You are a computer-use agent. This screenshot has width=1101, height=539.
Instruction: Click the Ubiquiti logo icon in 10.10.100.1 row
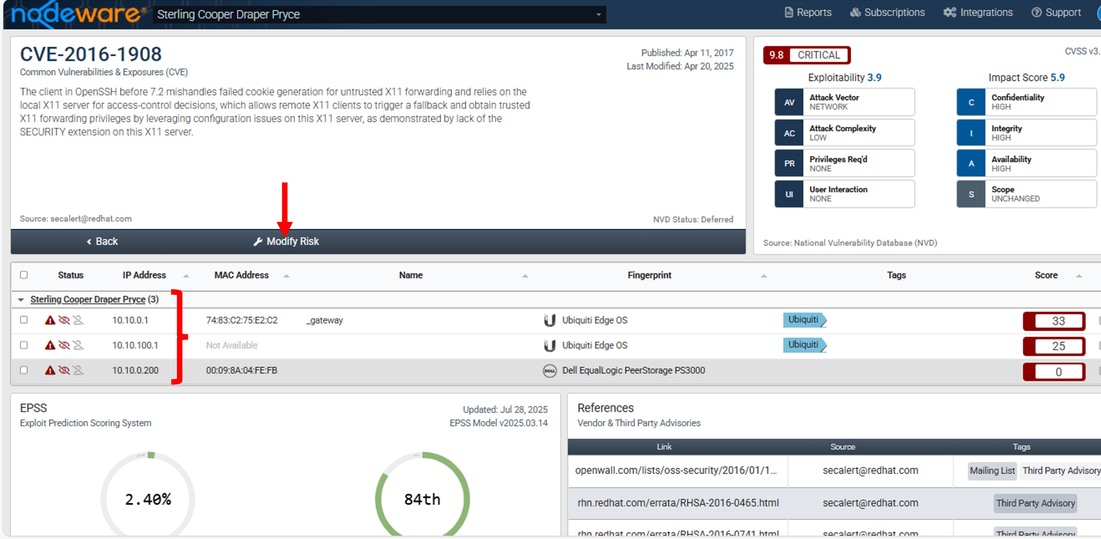pyautogui.click(x=550, y=346)
